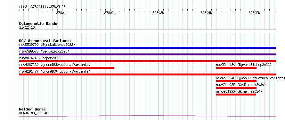Open the nsv5539790 (ByrskaBishop2022) label
This screenshot has width=285, height=120.
(x=47, y=45)
